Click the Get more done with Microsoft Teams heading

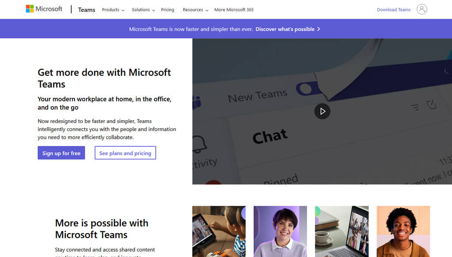pyautogui.click(x=104, y=78)
